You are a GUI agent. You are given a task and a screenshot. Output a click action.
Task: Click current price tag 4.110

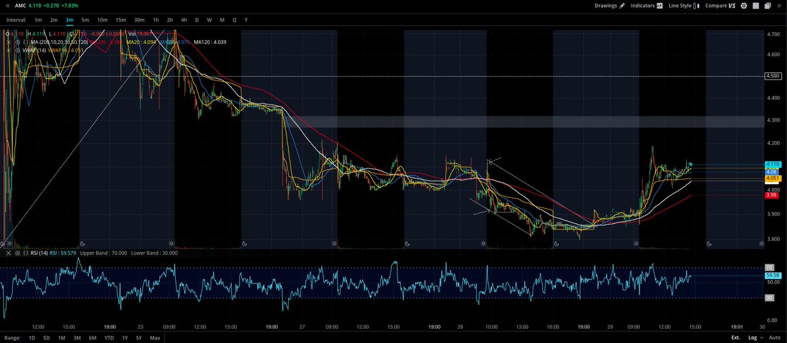tap(772, 164)
